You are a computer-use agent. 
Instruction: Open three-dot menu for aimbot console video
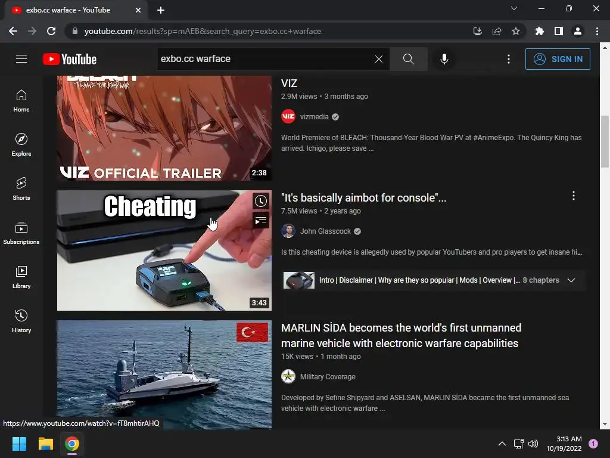point(574,196)
